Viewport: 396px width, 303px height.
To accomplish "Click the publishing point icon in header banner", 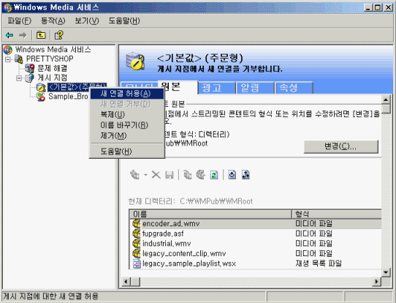I will point(136,61).
